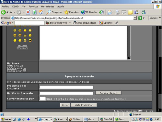
Task: Open the FlashFXP taskbar item
Action: (x=106, y=119)
